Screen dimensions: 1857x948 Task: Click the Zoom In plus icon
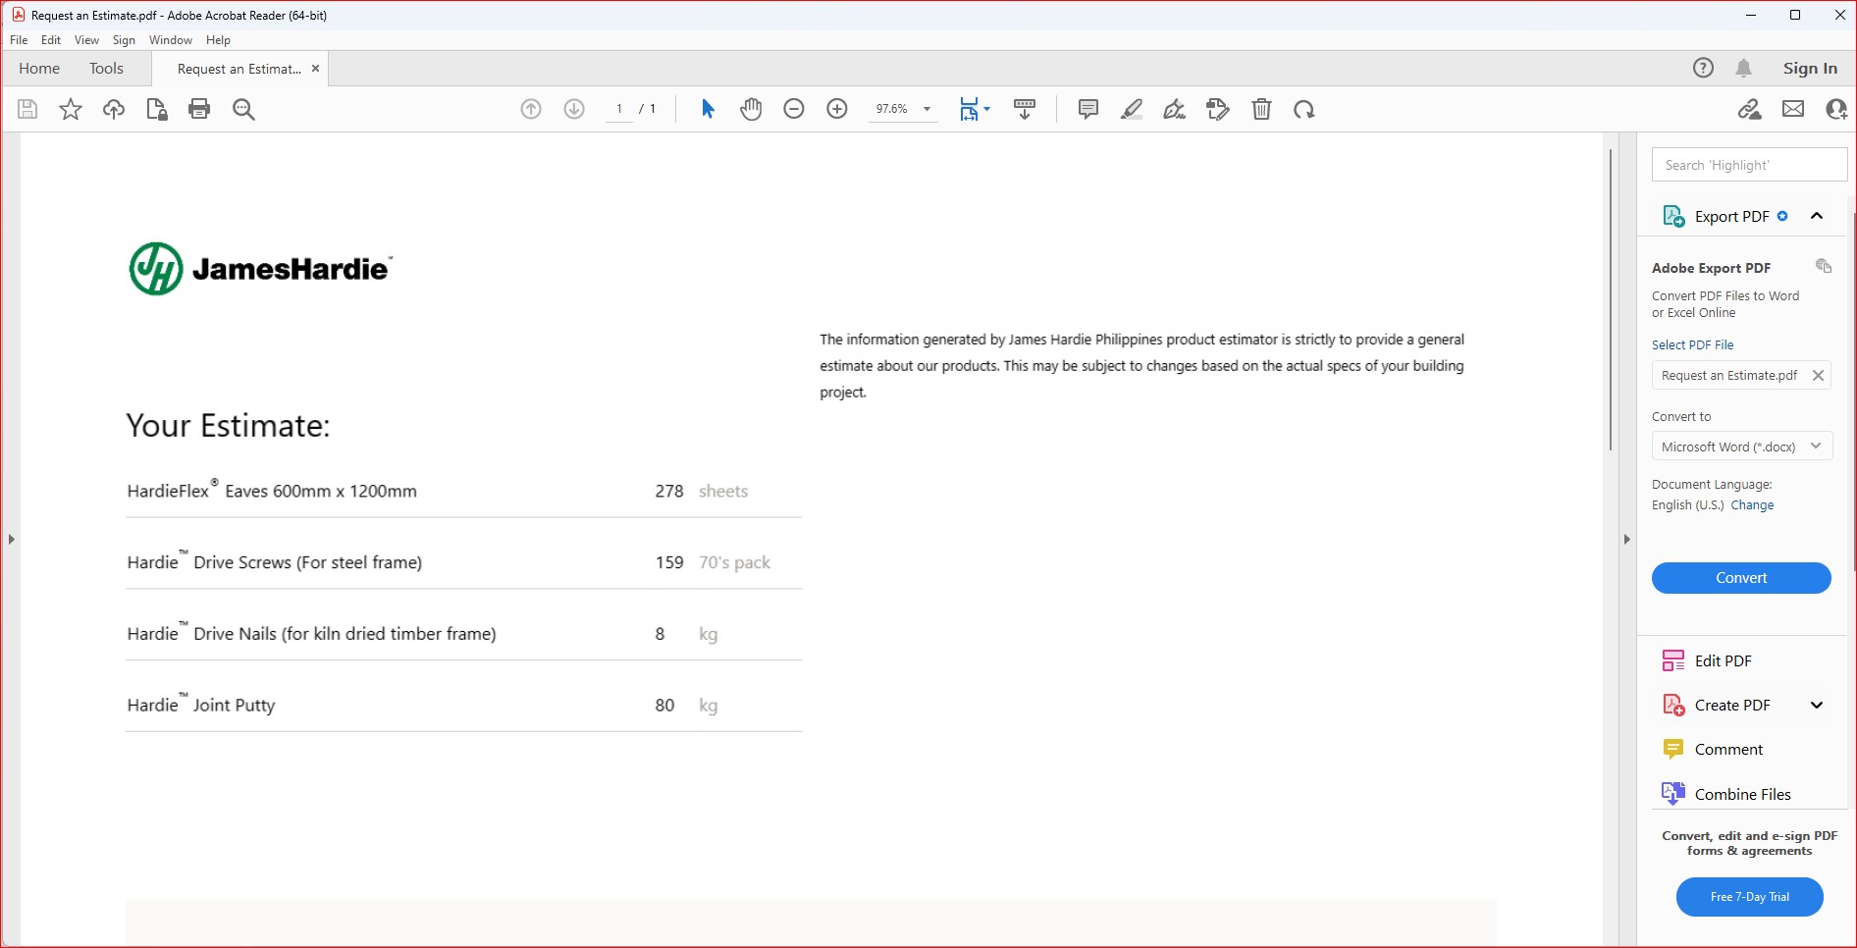pyautogui.click(x=837, y=109)
